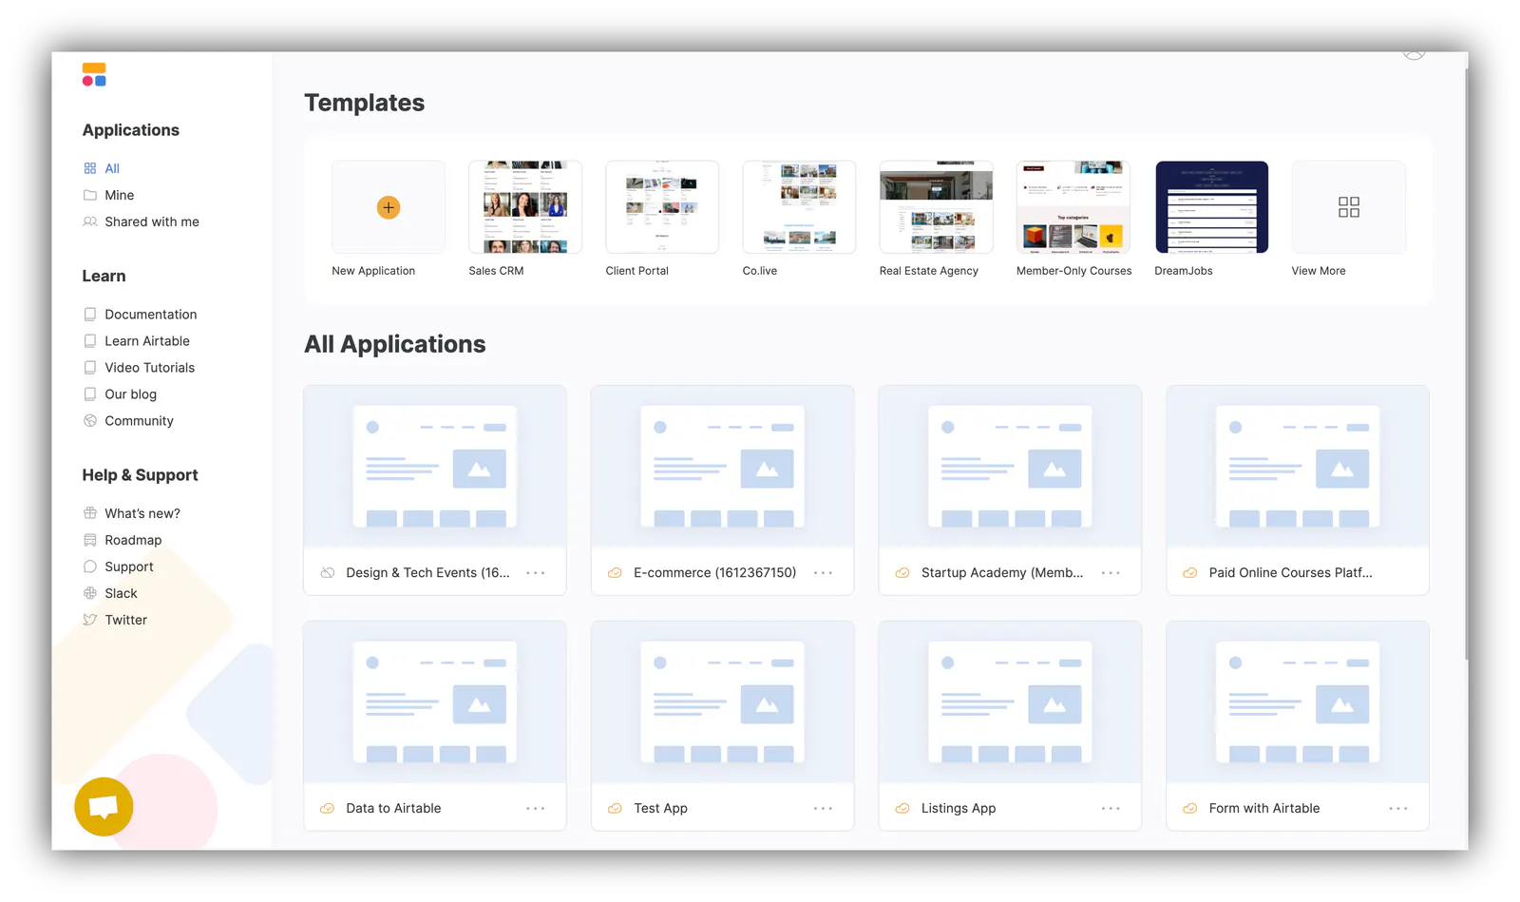The image size is (1520, 902).
Task: Open the Documentation link
Action: click(x=151, y=315)
